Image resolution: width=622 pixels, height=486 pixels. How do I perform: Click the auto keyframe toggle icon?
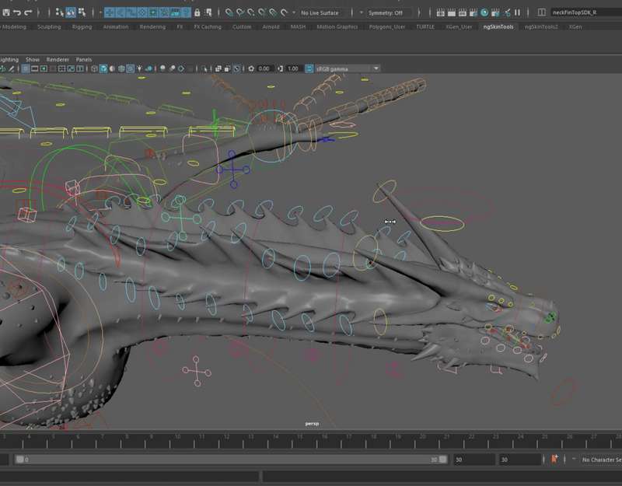tap(554, 460)
